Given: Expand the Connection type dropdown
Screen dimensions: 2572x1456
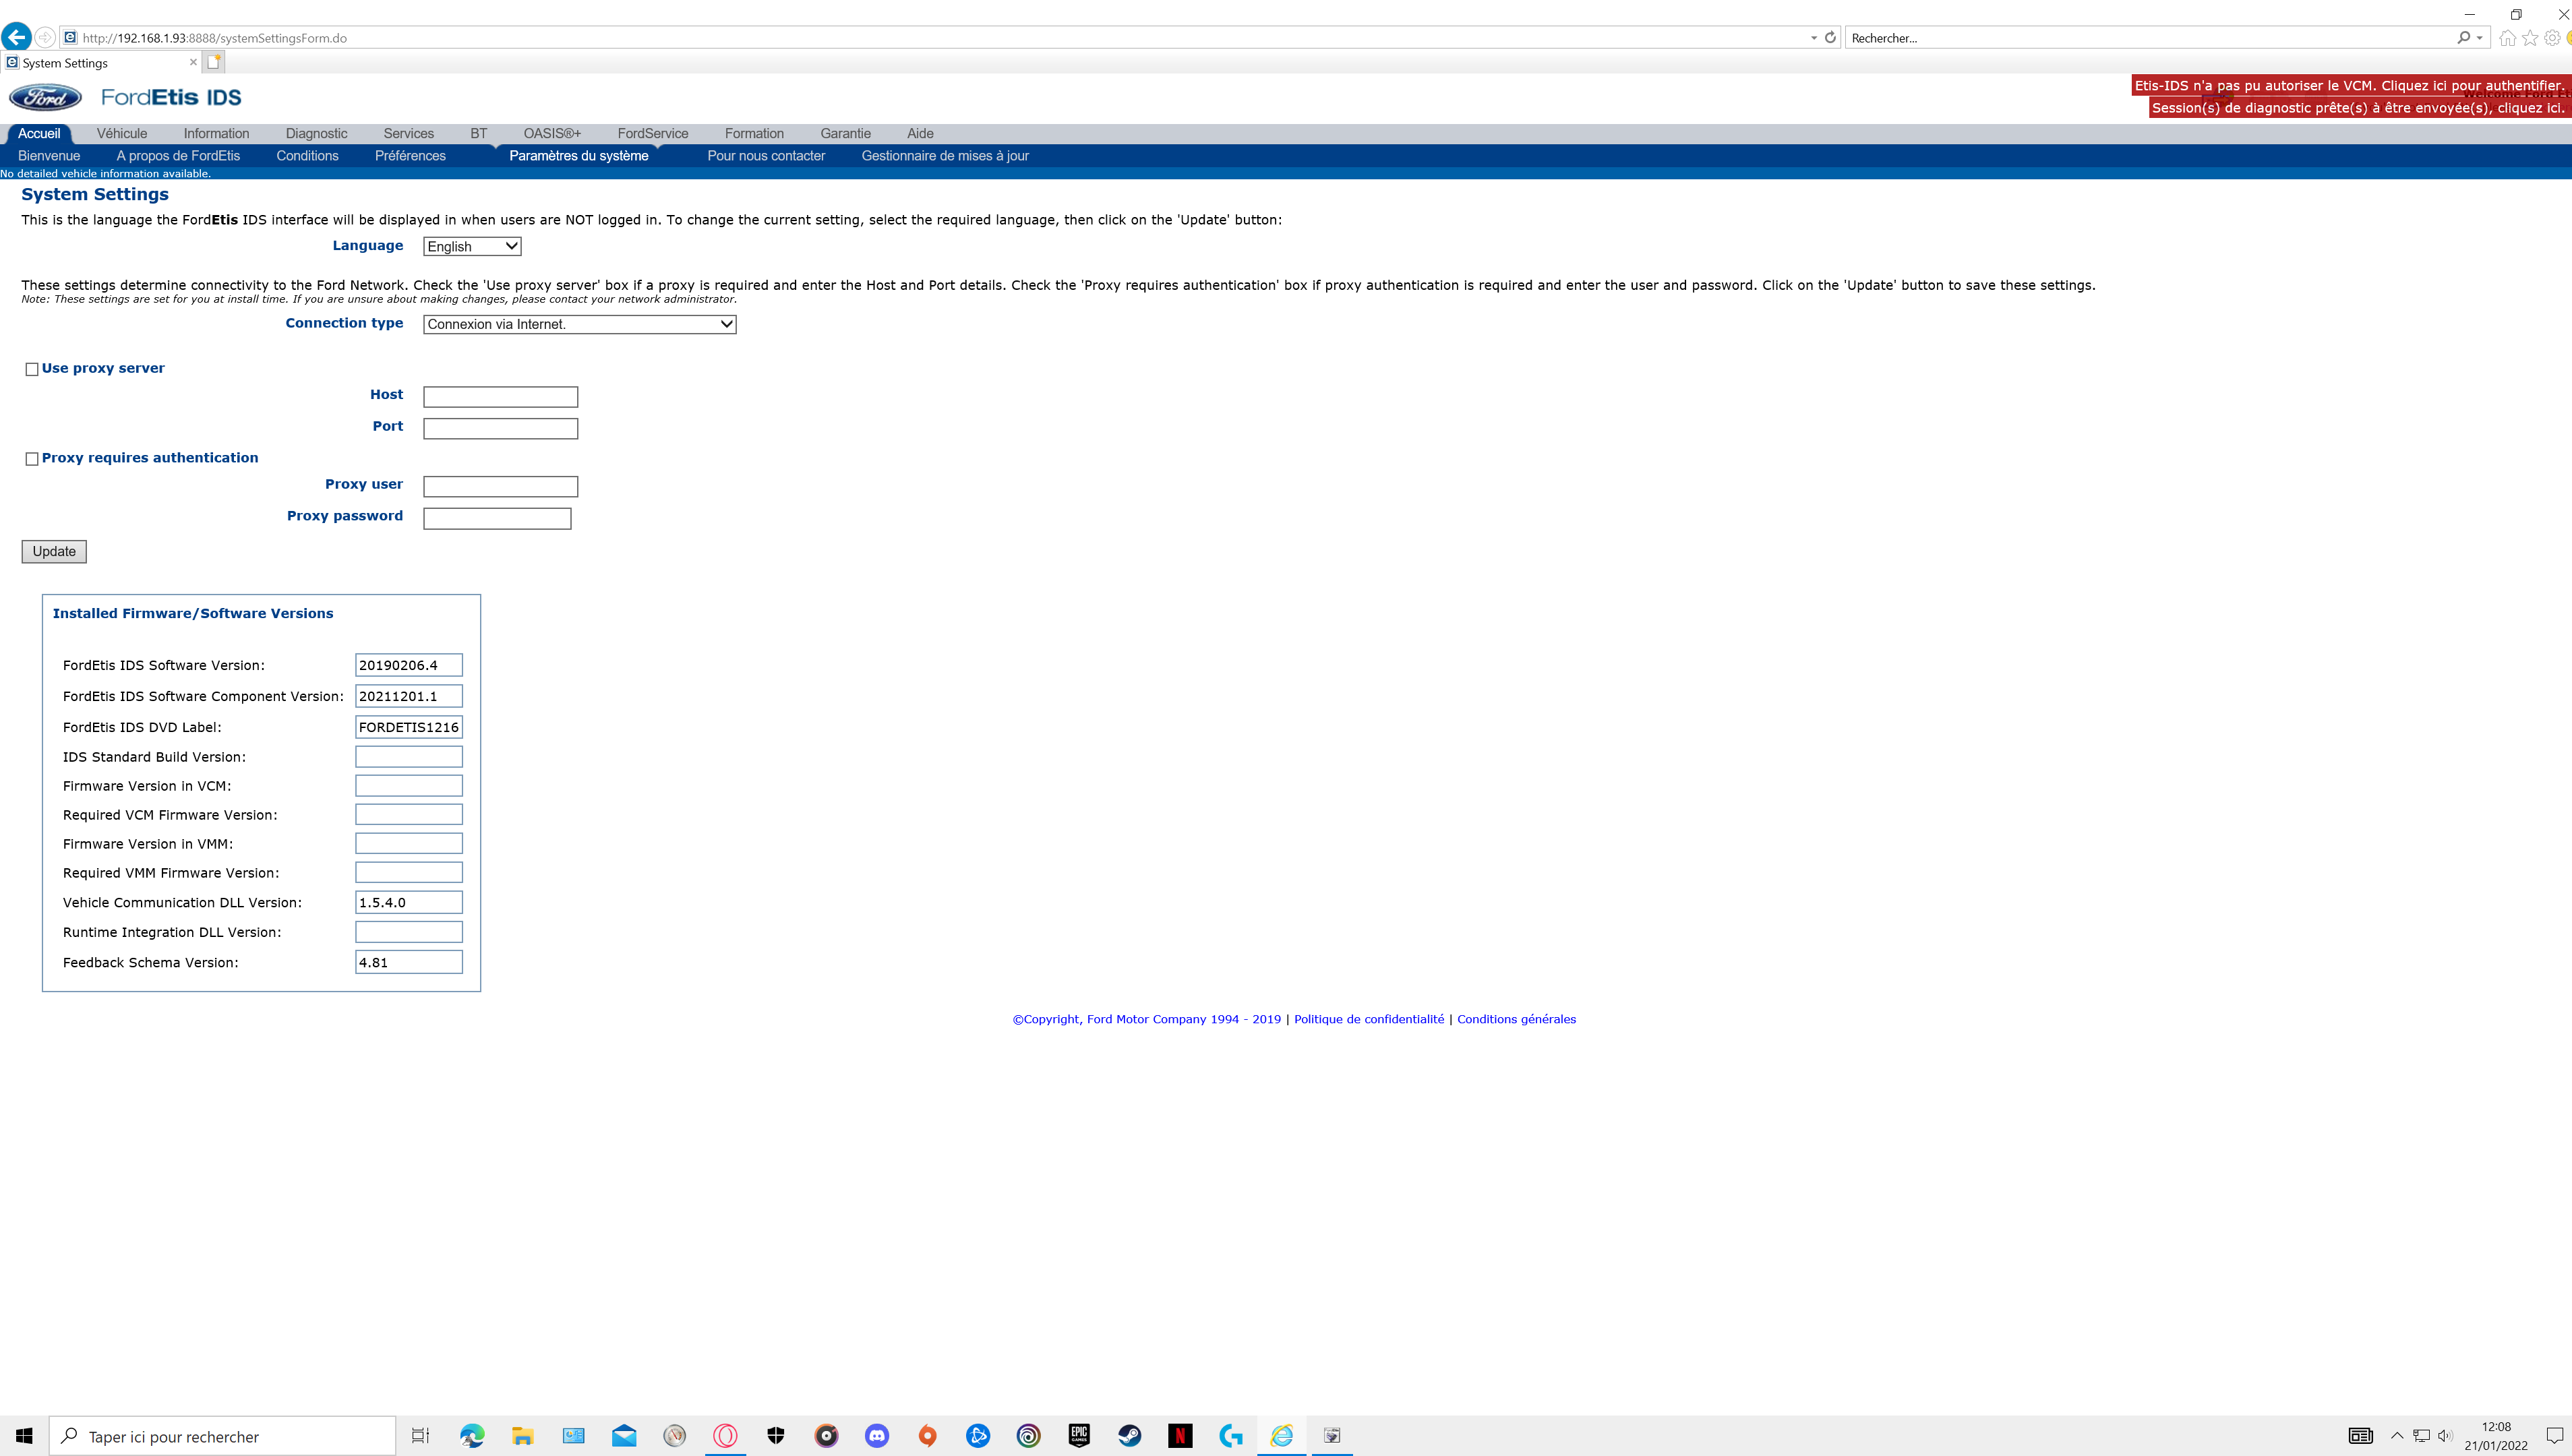Looking at the screenshot, I should pyautogui.click(x=579, y=324).
